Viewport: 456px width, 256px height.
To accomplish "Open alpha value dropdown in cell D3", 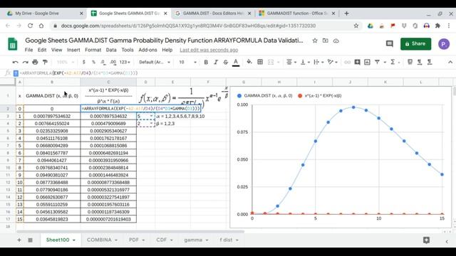I will tap(151, 116).
